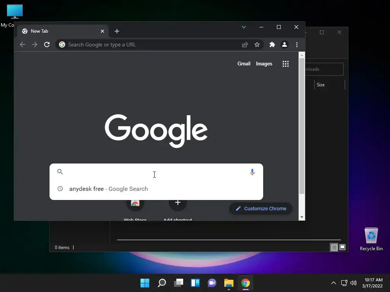Click the search field in the File Explorer window
390x292 pixels.
coord(324,69)
